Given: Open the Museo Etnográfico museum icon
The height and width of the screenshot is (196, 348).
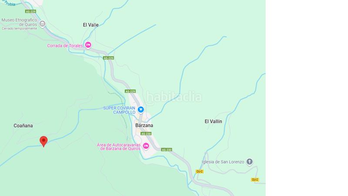Looking at the screenshot, I should pyautogui.click(x=42, y=24).
